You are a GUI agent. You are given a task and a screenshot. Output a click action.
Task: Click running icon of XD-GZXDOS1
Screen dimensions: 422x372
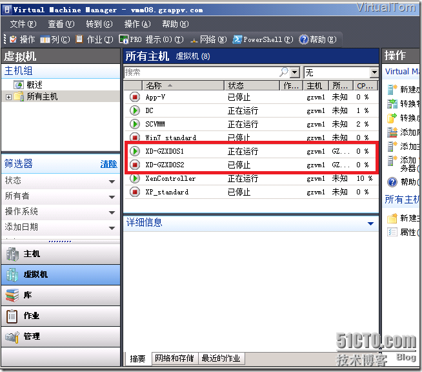click(x=135, y=151)
